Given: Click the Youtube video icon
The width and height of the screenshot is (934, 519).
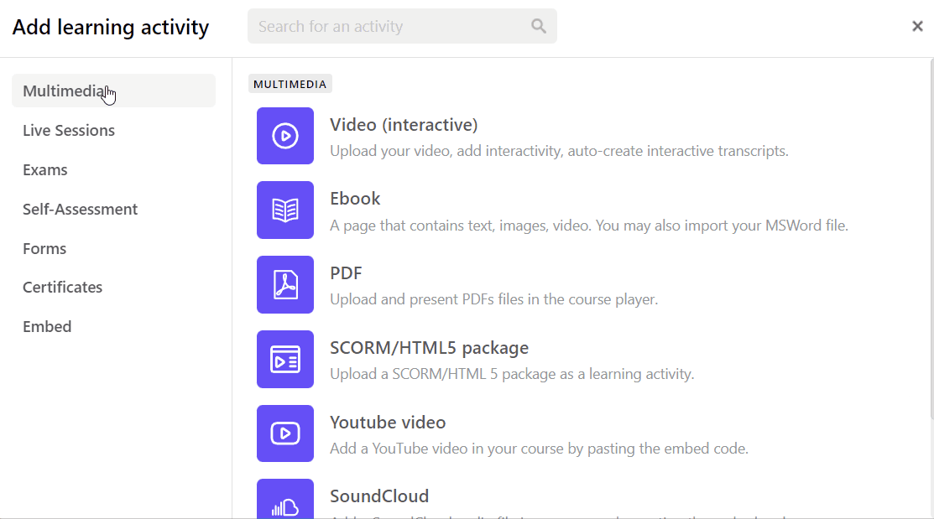Looking at the screenshot, I should click(285, 433).
